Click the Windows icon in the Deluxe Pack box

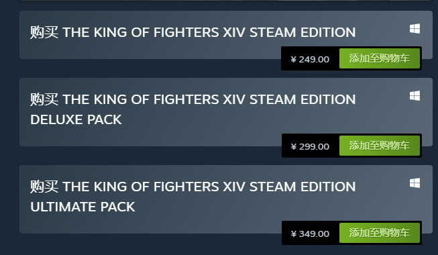click(415, 95)
